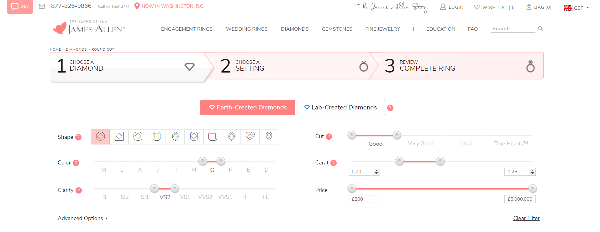The image size is (600, 232).
Task: Select the Pear diamond shape
Action: click(269, 137)
